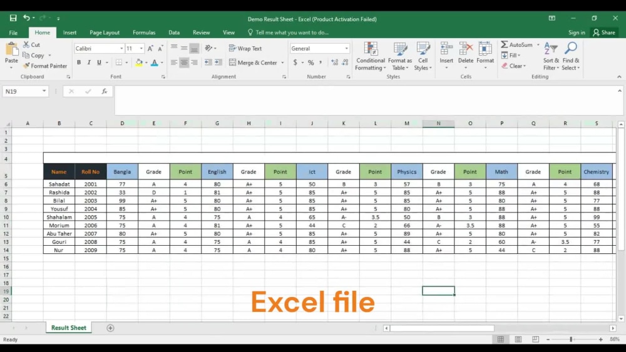Screen dimensions: 626x352
Task: Expand the formula bar
Action: point(619,91)
